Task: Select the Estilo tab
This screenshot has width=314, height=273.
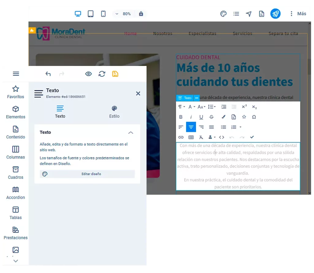Action: (114, 112)
